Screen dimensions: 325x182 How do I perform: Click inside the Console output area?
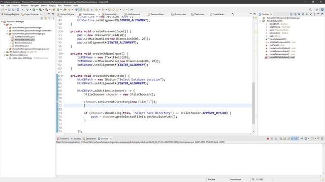[190, 159]
